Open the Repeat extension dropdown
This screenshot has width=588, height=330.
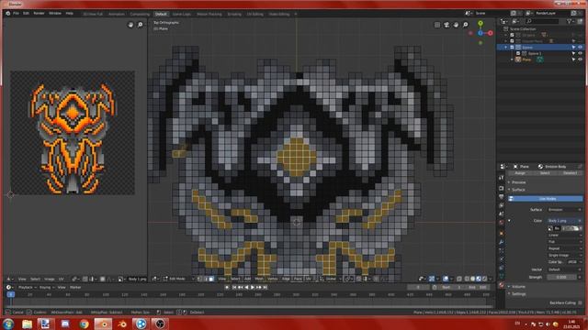pos(564,248)
